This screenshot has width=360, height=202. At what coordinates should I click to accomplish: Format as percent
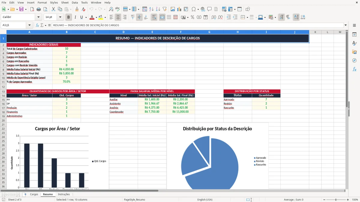(192, 17)
